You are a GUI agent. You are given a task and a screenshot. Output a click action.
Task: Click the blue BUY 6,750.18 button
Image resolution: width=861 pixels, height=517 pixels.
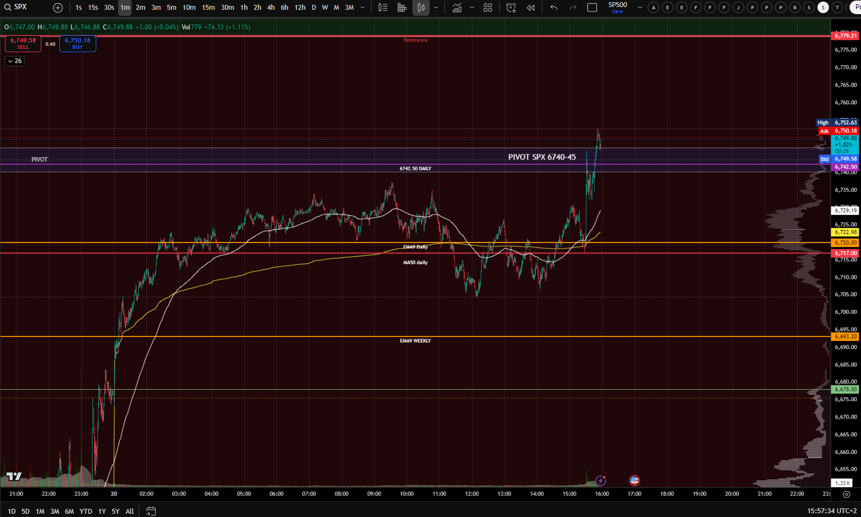77,43
